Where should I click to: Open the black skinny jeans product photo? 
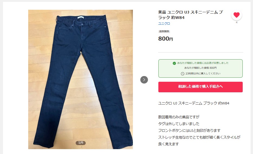[81, 79]
